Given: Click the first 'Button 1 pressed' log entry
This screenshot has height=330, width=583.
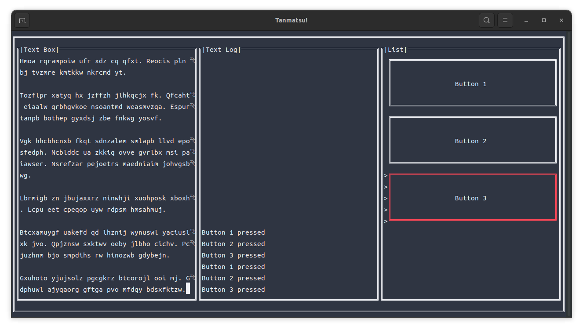Looking at the screenshot, I should pos(233,232).
